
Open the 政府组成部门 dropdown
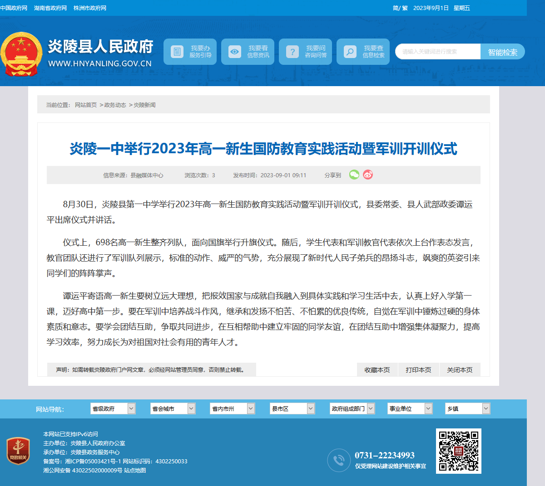(352, 408)
